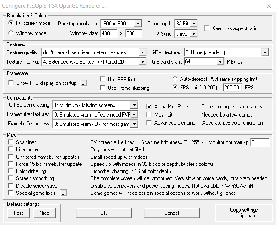276x225 pixels.
Task: Apply the Nice default settings
Action: point(44,213)
